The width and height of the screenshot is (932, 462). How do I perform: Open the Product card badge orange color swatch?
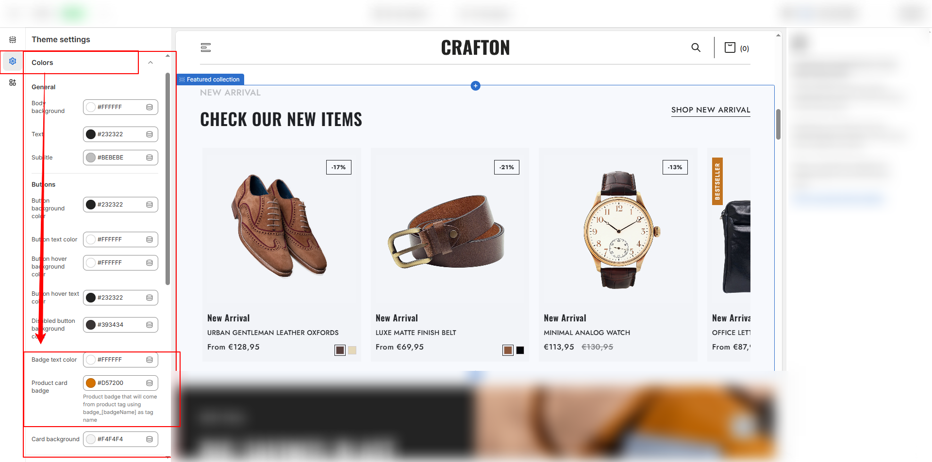(91, 383)
